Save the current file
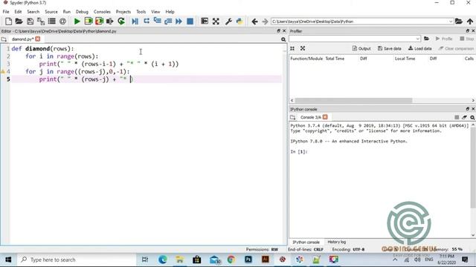This screenshot has height=267, width=476. point(30,22)
